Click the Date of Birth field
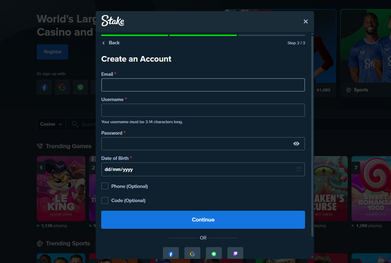391x263 pixels. [x=203, y=169]
